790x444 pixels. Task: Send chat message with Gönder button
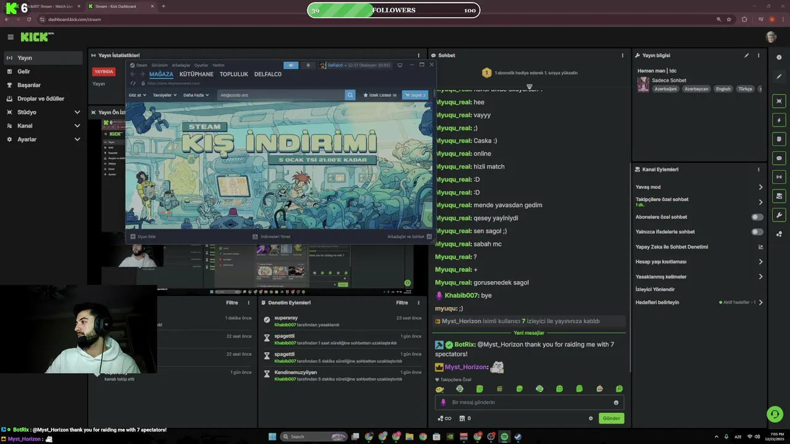(x=611, y=418)
